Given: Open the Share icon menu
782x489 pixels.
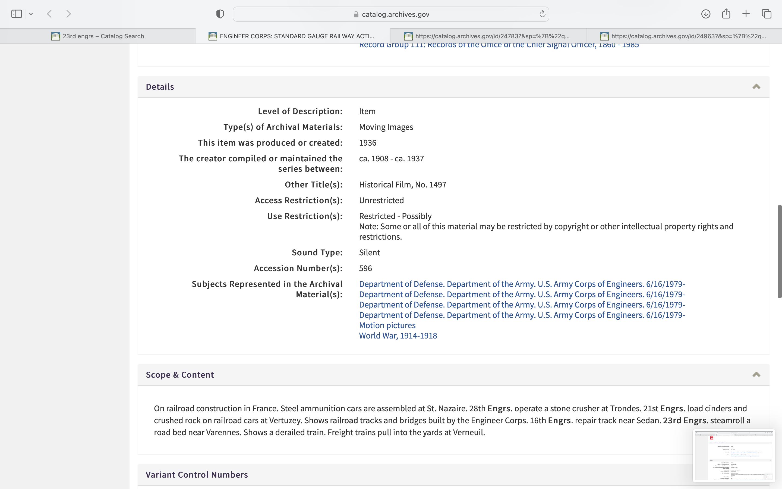Looking at the screenshot, I should point(726,14).
